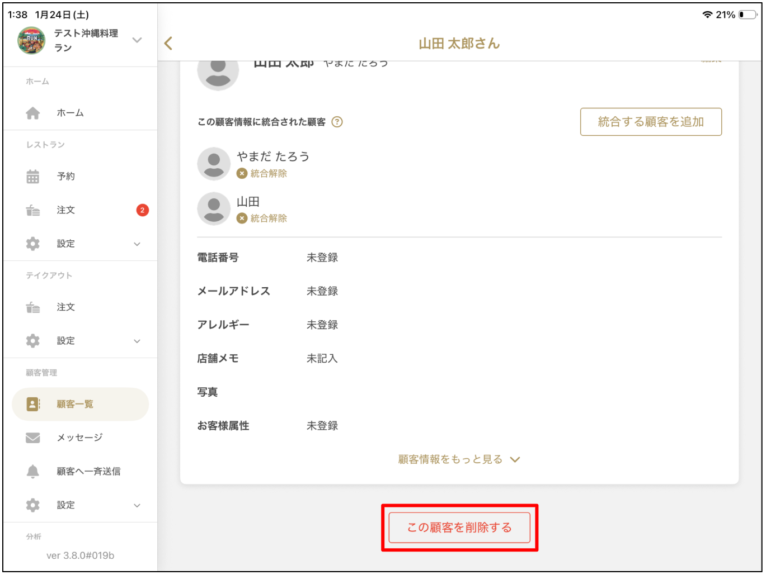Unmerge the やまだ たろう customer
The width and height of the screenshot is (766, 575).
click(x=262, y=173)
